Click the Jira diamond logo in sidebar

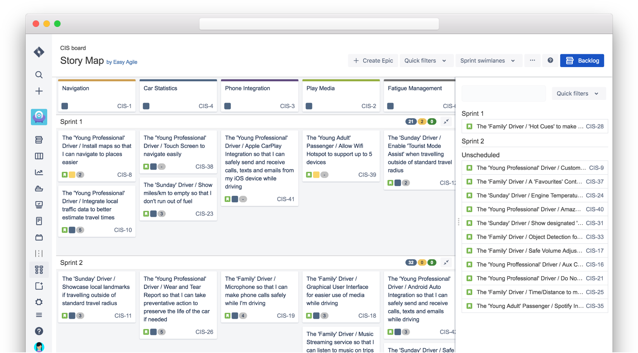(x=39, y=52)
